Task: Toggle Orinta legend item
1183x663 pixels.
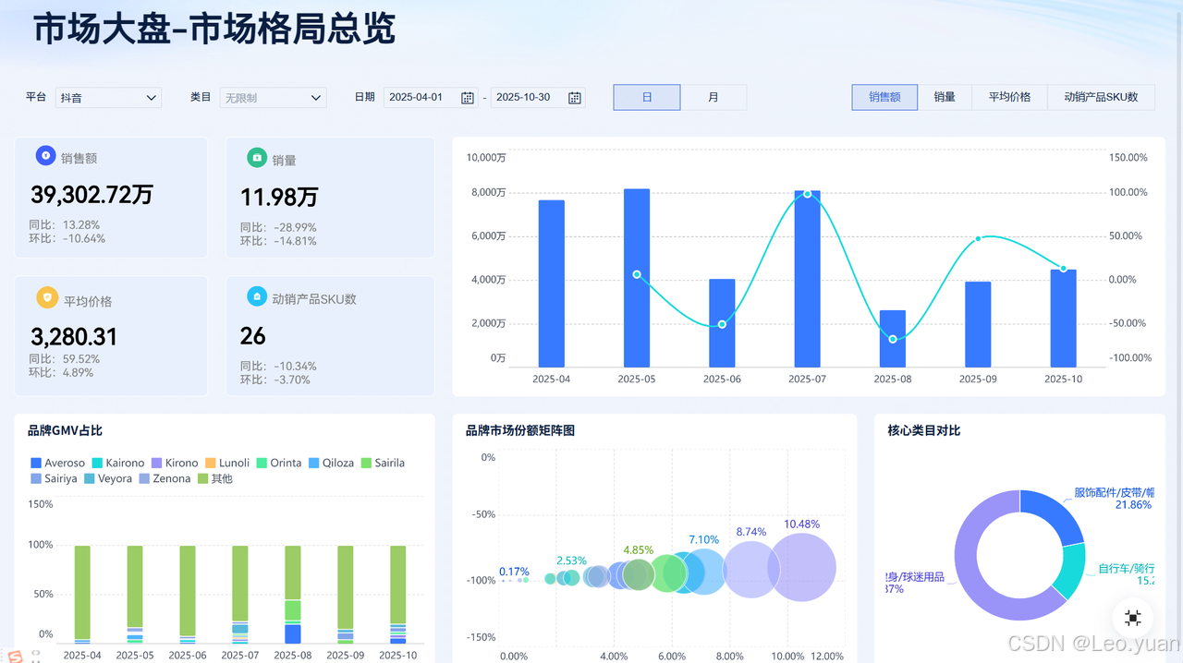Action: tap(279, 463)
